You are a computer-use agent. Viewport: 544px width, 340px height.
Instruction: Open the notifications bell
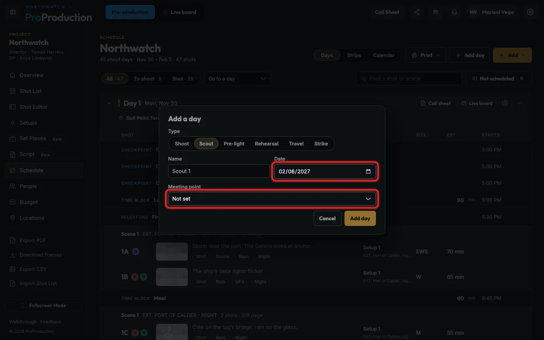coord(454,12)
